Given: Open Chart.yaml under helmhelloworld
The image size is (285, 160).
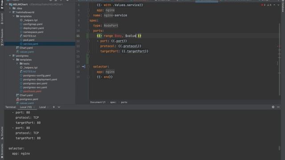Looking at the screenshot, I should tap(26, 48).
